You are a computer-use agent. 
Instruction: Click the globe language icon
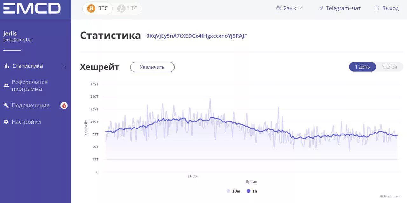tap(279, 8)
